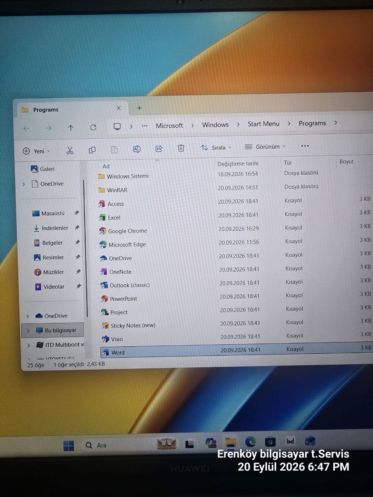Add a new tab with plus button
The height and width of the screenshot is (497, 373).
[139, 108]
